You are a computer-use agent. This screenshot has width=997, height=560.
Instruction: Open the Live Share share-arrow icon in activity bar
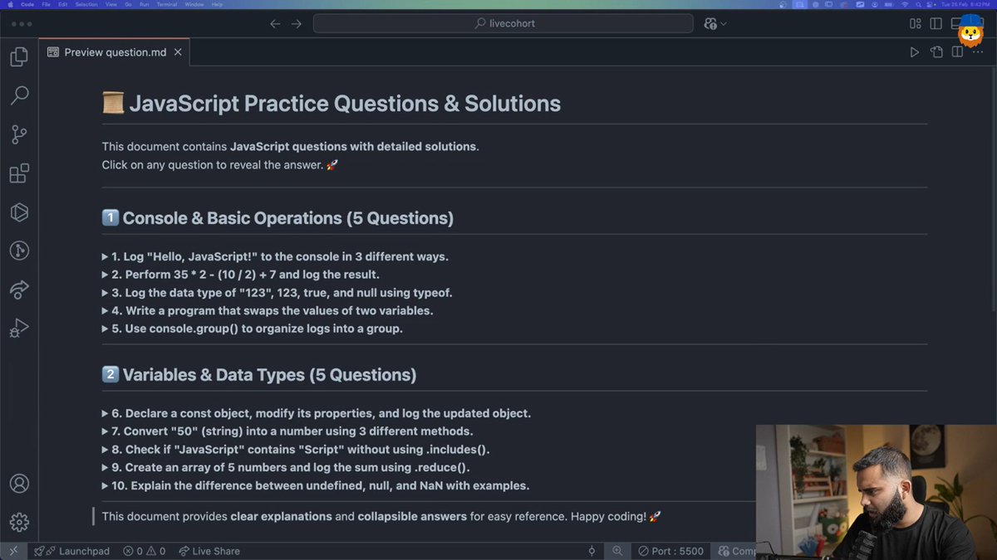[x=19, y=290]
